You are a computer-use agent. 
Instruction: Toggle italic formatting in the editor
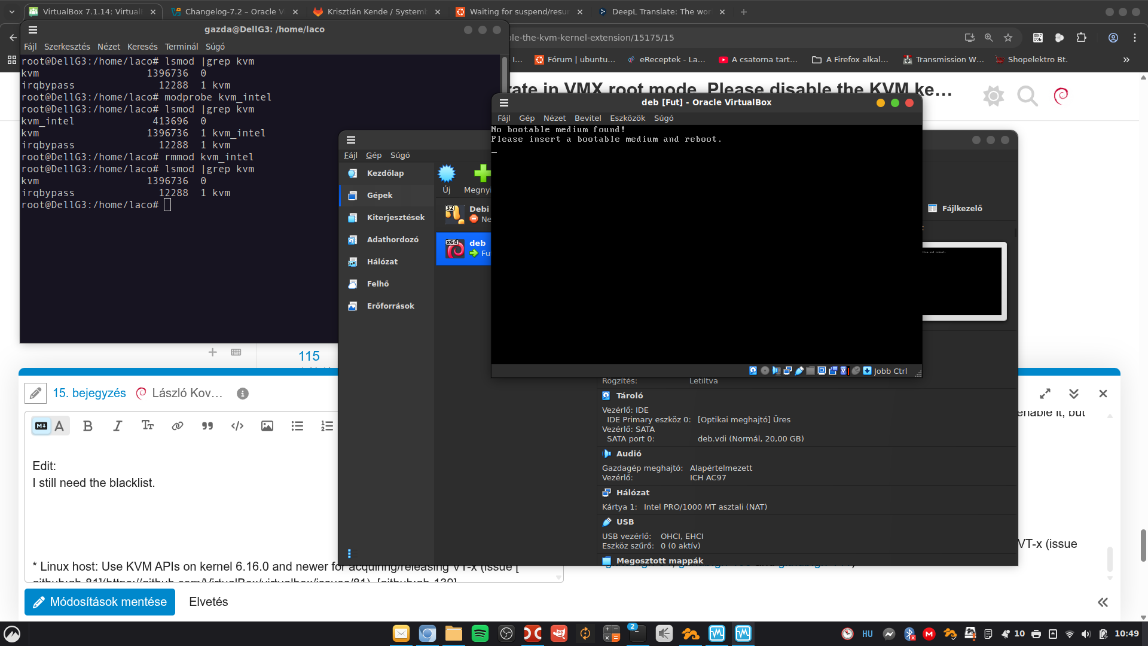click(117, 426)
